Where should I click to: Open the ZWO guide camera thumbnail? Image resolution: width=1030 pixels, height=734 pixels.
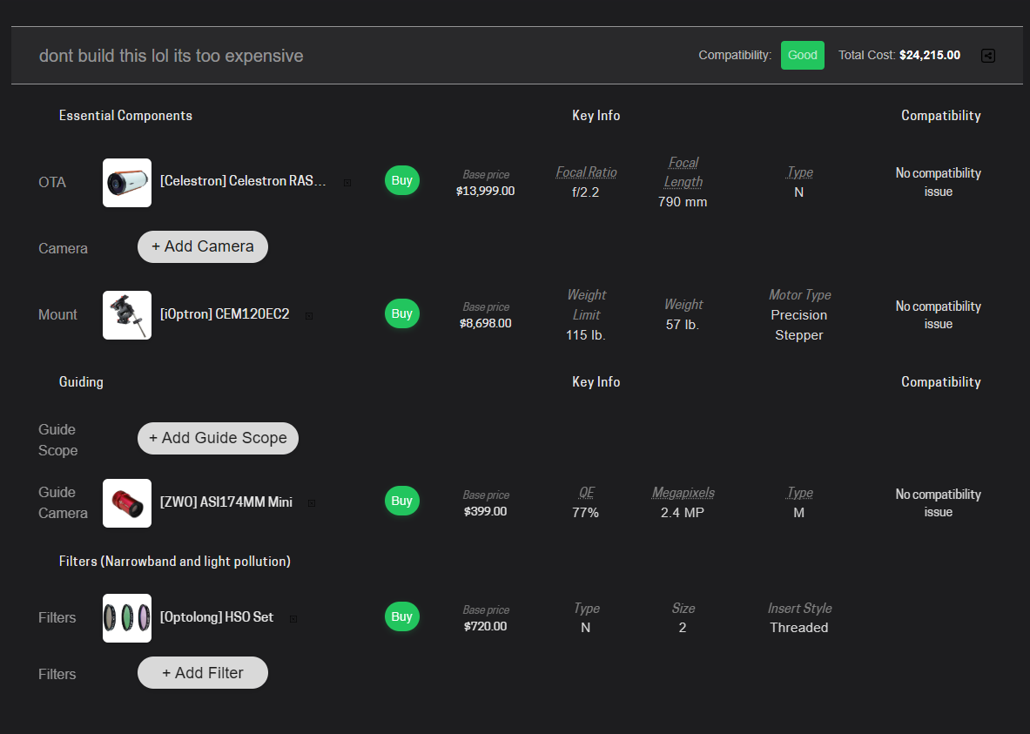(x=126, y=503)
